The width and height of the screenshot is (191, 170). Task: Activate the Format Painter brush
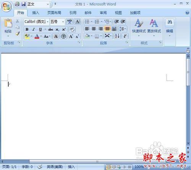(18, 34)
